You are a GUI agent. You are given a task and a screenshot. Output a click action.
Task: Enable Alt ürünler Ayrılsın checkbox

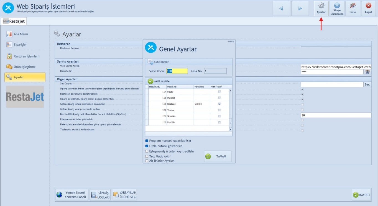[147, 161]
